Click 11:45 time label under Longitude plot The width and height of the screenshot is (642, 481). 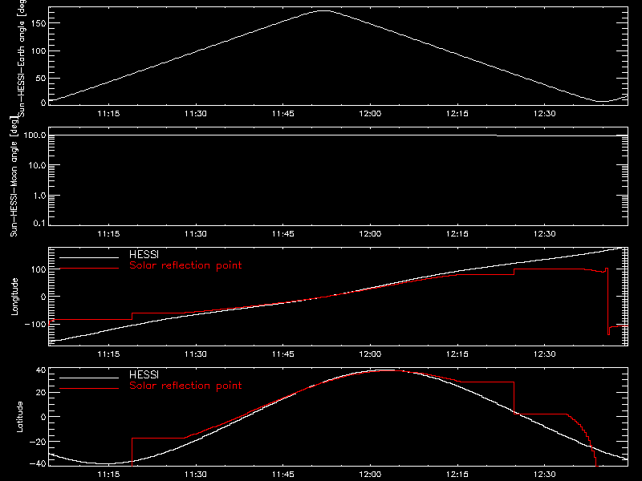[283, 354]
